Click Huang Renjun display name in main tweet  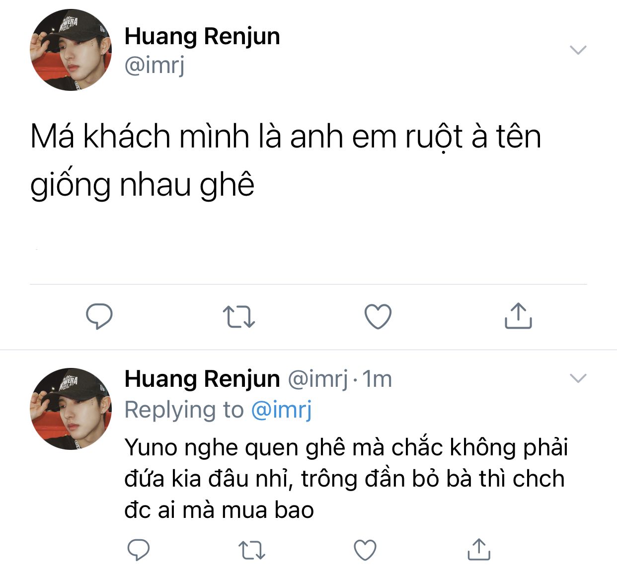pos(202,36)
